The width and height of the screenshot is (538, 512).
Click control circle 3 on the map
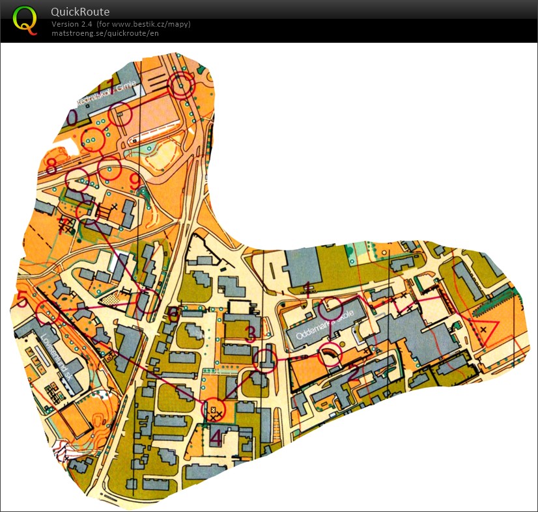tap(264, 361)
